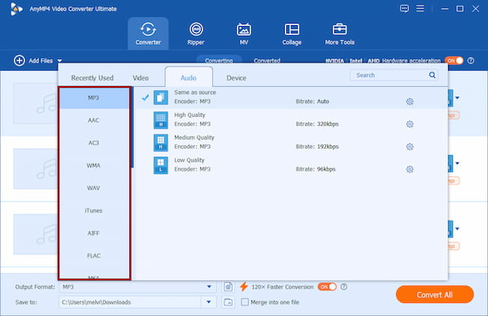Open settings gear for Low Quality preset

coord(410,169)
